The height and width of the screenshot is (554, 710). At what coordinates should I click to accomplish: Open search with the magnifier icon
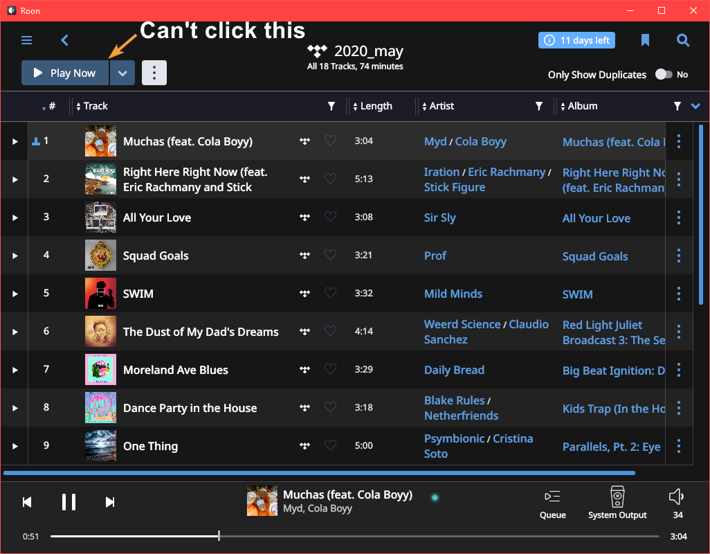tap(683, 40)
